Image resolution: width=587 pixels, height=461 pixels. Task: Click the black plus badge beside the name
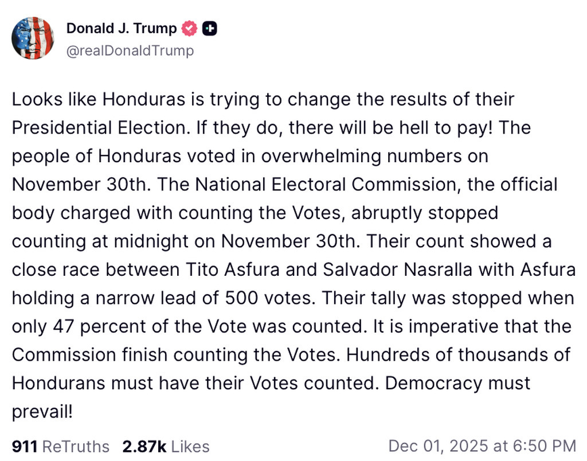[x=210, y=28]
